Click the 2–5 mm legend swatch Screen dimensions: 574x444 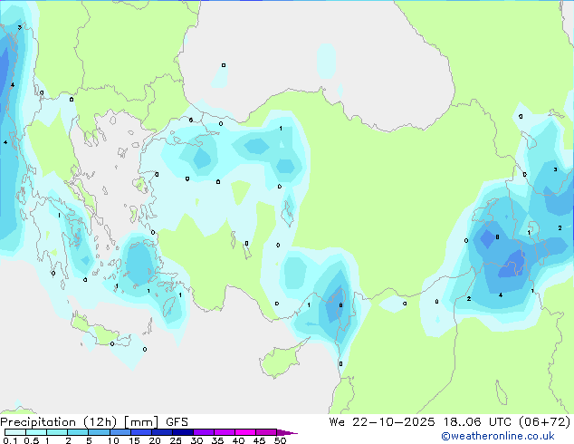point(78,432)
